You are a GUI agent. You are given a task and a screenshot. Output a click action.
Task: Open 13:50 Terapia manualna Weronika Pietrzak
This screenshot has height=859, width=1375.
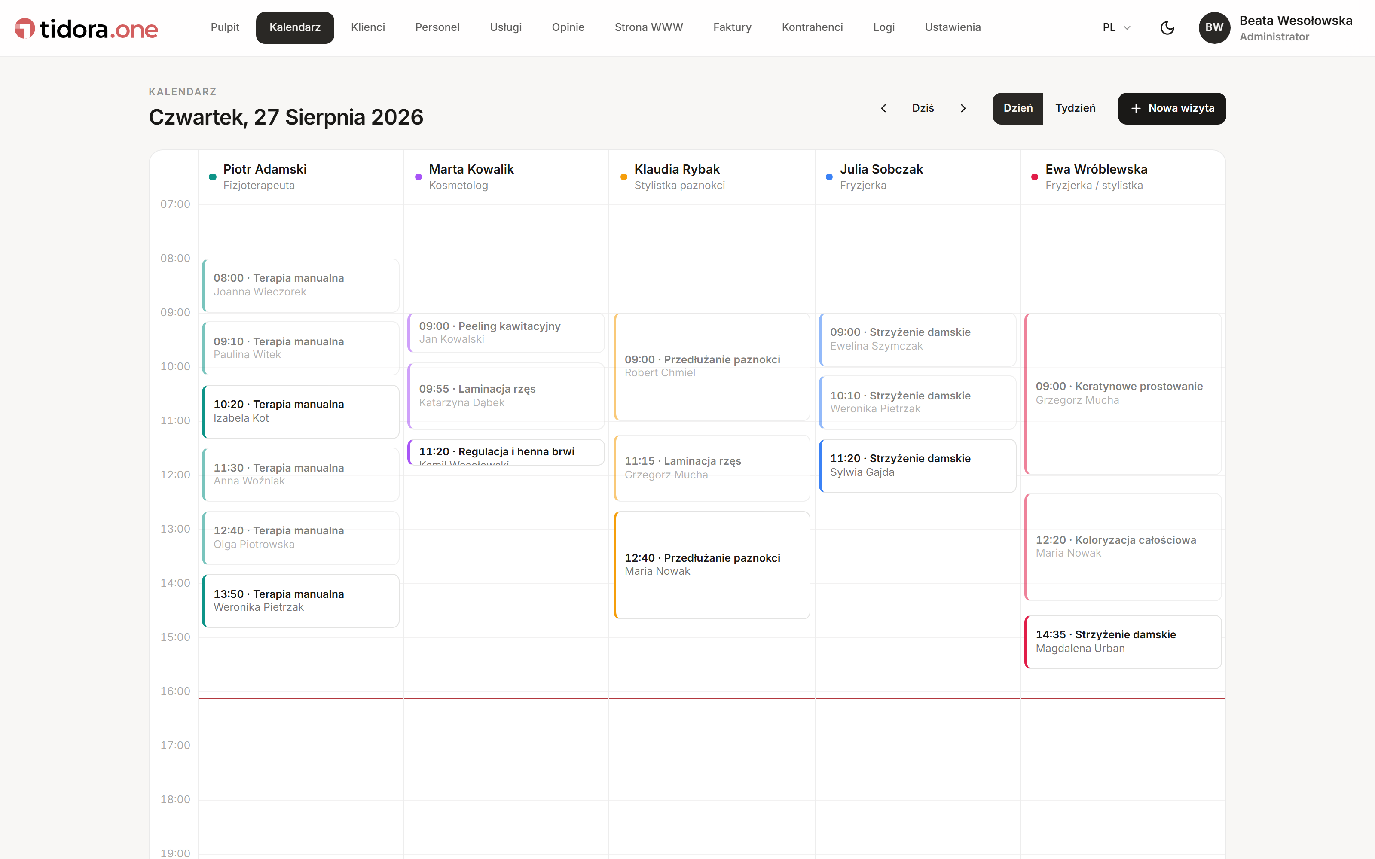pos(301,600)
